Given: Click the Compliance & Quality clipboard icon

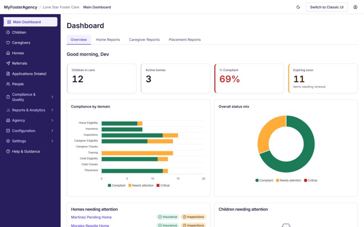Looking at the screenshot, I should [x=8, y=97].
